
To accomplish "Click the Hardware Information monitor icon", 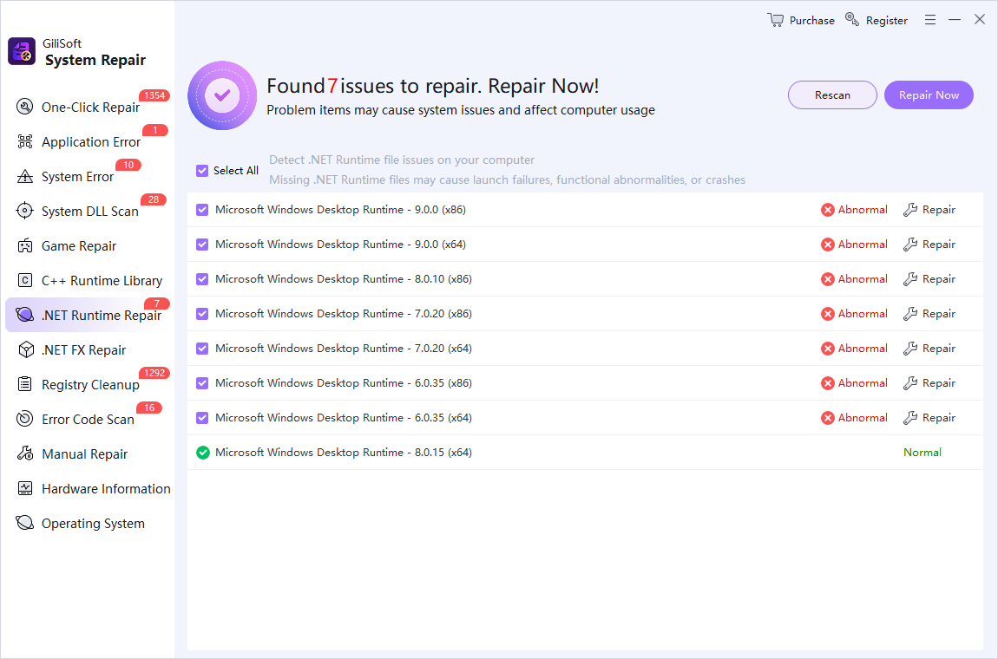I will point(25,488).
